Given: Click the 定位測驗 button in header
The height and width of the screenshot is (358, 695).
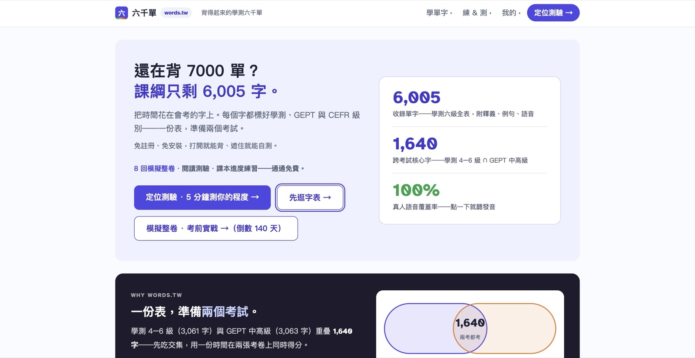Looking at the screenshot, I should coord(553,13).
